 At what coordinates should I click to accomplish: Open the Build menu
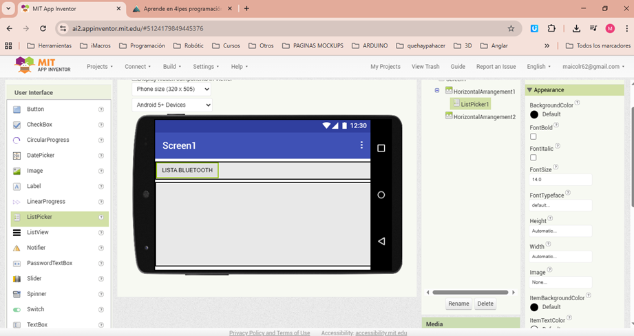172,67
